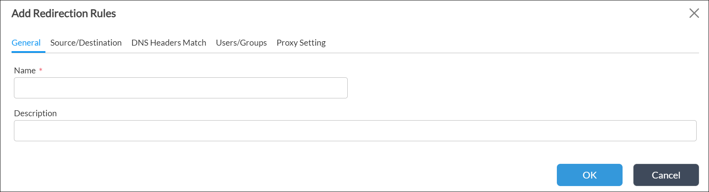
Task: Click the Name field label
Action: pos(25,71)
